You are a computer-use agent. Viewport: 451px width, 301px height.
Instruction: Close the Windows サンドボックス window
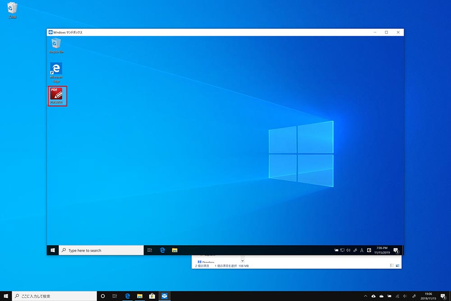click(x=398, y=32)
